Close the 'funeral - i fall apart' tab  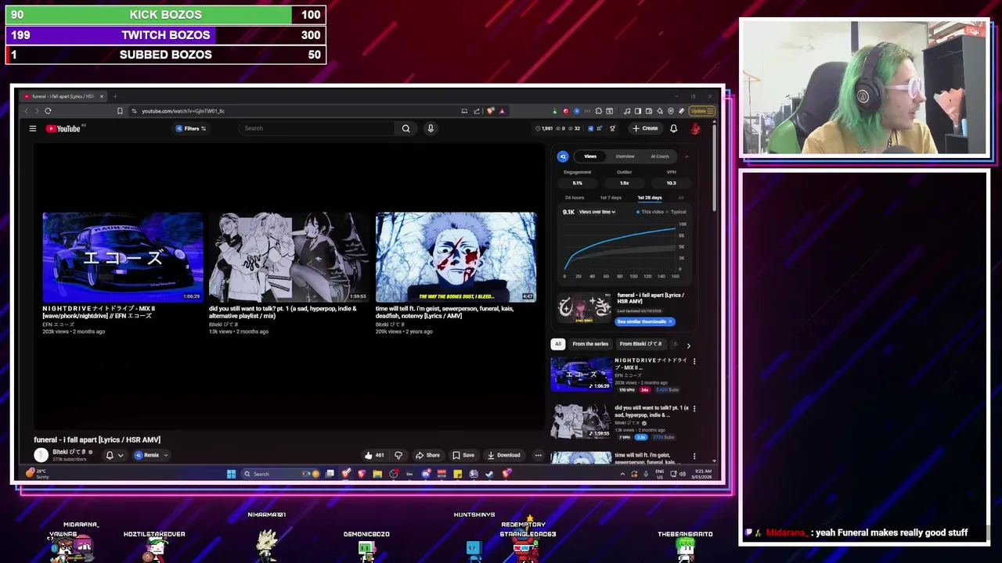(100, 96)
